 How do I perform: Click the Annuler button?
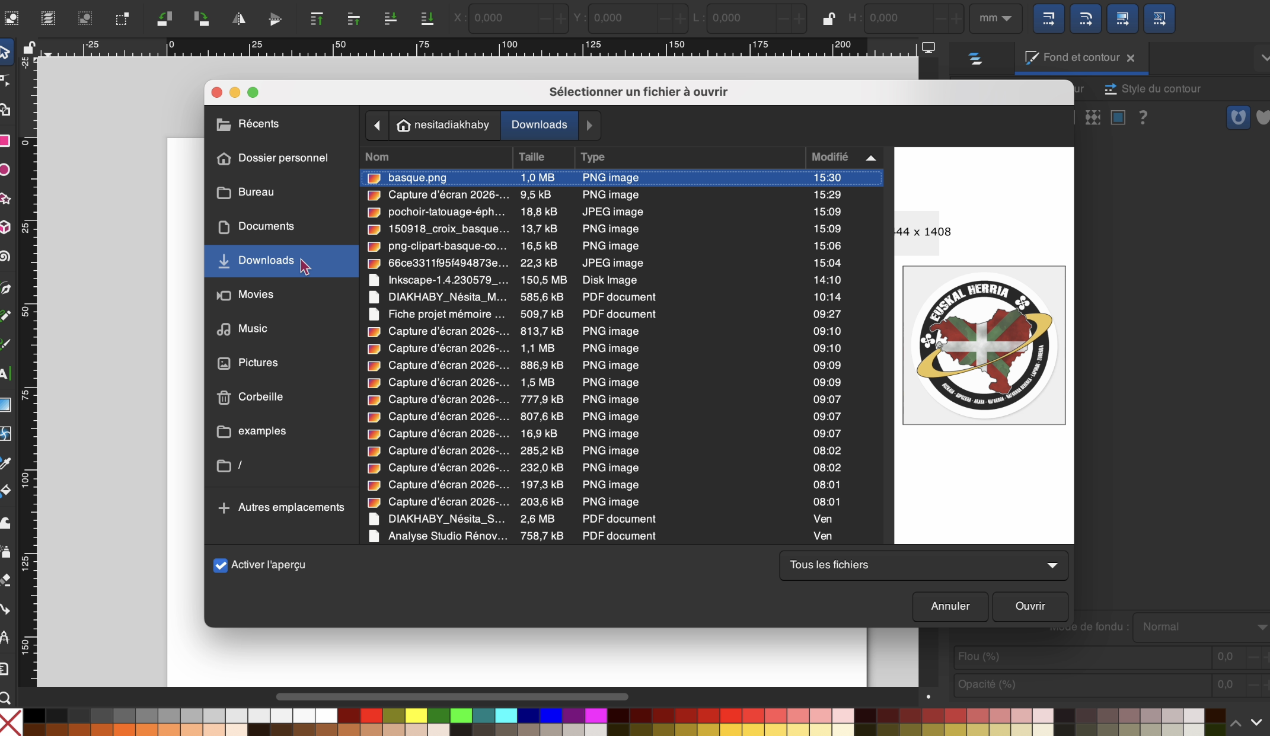click(950, 606)
